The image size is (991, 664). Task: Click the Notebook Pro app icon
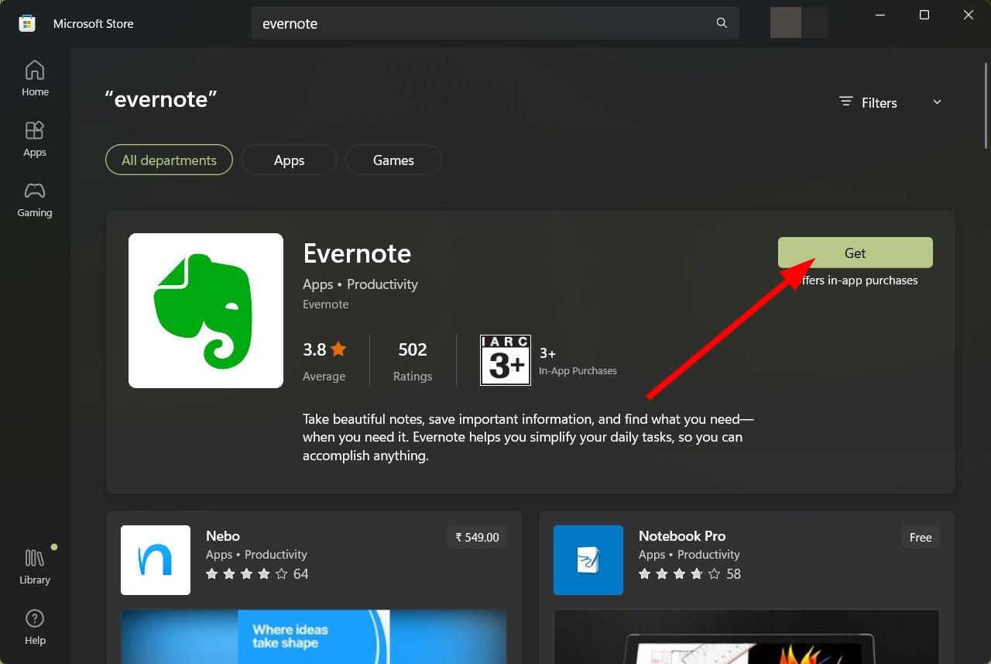588,560
